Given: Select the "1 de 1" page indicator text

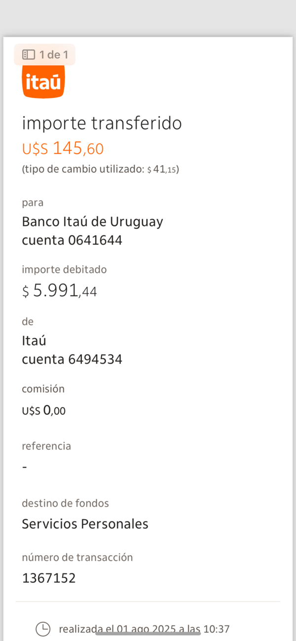Looking at the screenshot, I should coord(54,54).
